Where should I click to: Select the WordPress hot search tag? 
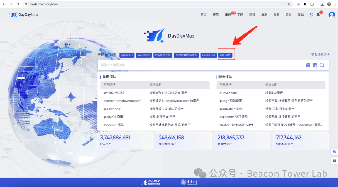[x=144, y=55]
